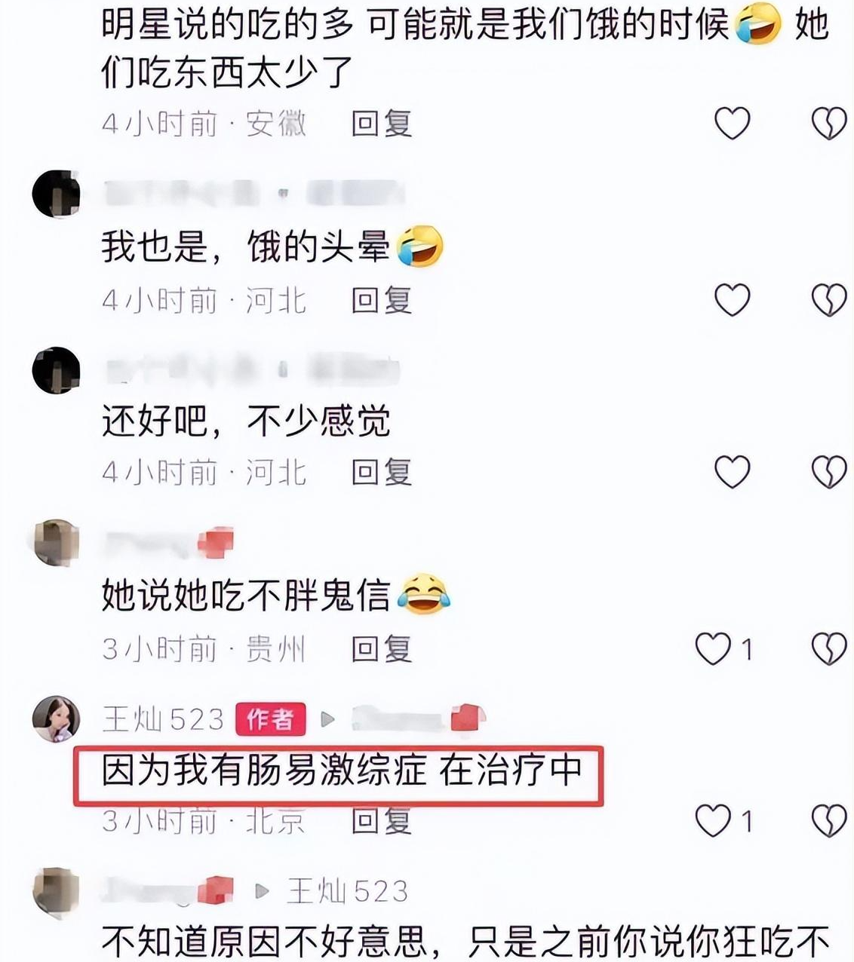Like 王灿523's reply about 肠易激综合症
Viewport: 854px width, 962px height.
713,820
